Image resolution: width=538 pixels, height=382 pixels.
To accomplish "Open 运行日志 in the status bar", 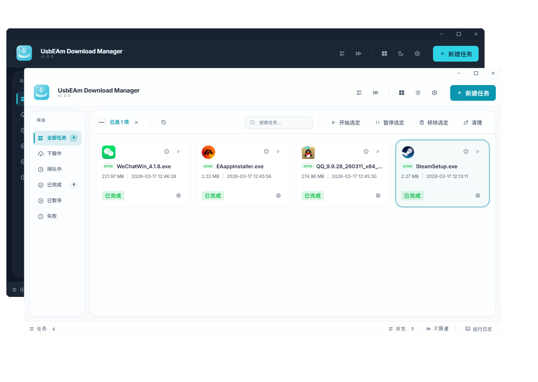I will point(479,329).
